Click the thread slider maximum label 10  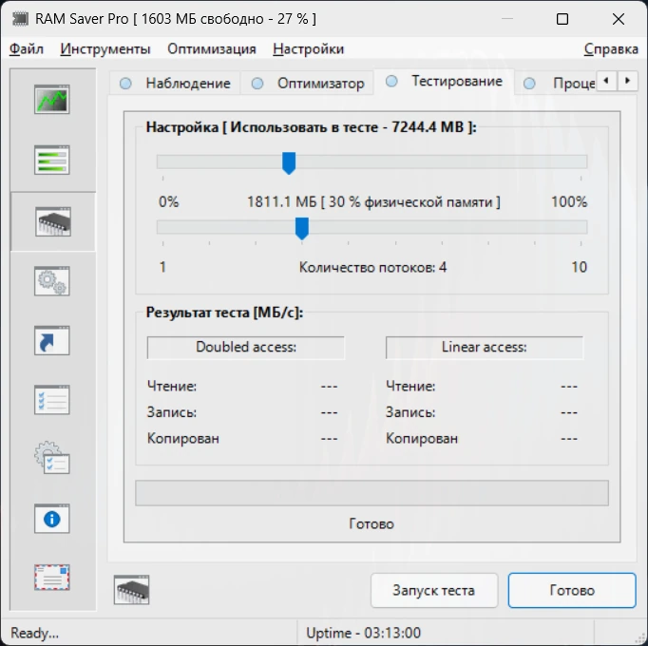point(579,267)
